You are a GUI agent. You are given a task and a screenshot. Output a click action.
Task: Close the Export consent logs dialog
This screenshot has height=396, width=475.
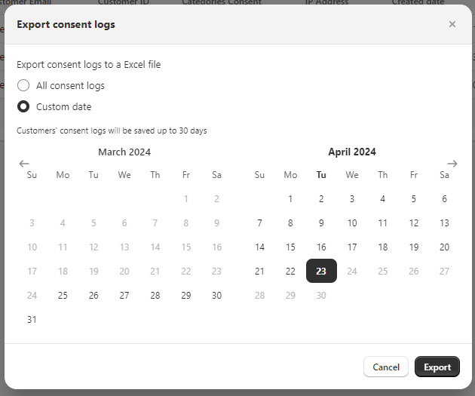[452, 24]
